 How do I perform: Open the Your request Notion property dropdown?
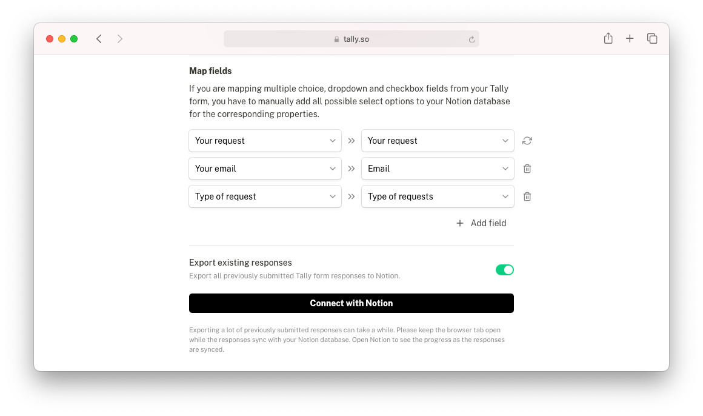(x=438, y=141)
